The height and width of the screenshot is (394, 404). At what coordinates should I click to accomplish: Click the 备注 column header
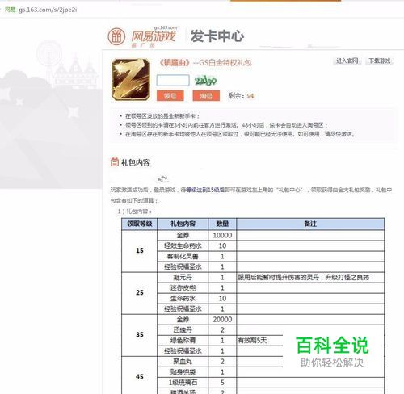[x=310, y=224]
